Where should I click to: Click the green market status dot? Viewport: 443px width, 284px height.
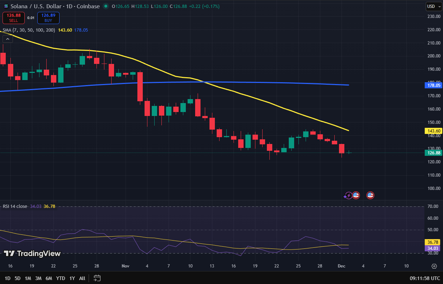(105, 6)
